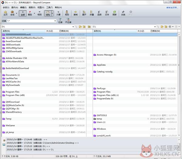Click the file list scroll-down arrow

point(179,135)
